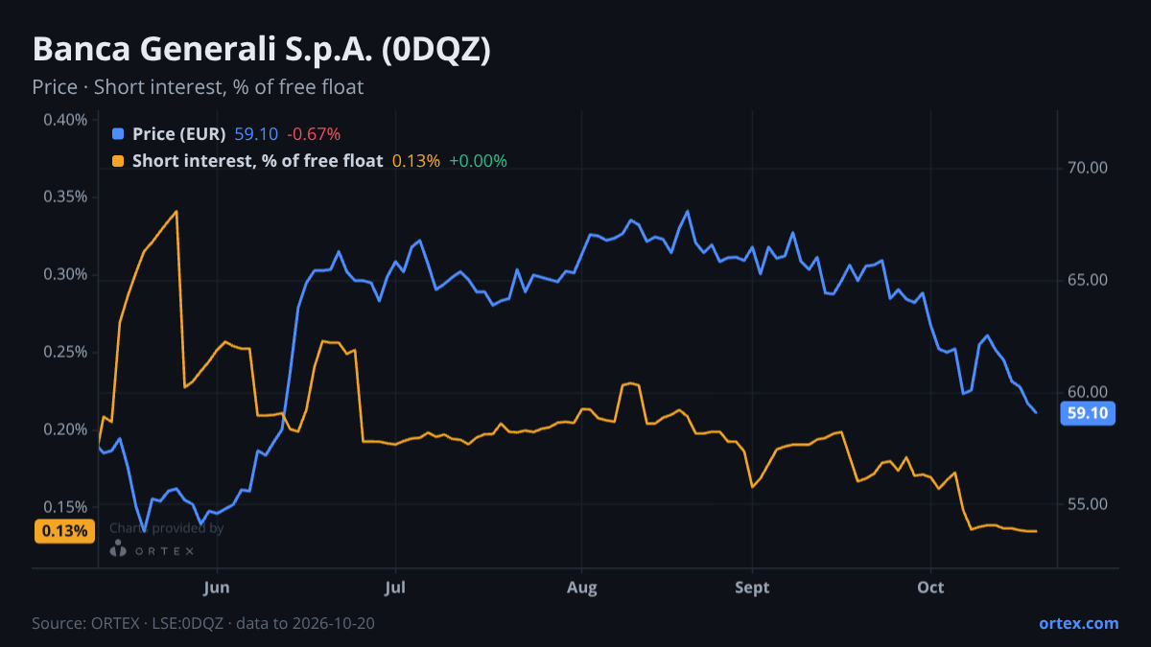Click the 70.00 right axis label
The width and height of the screenshot is (1151, 647).
(1088, 168)
